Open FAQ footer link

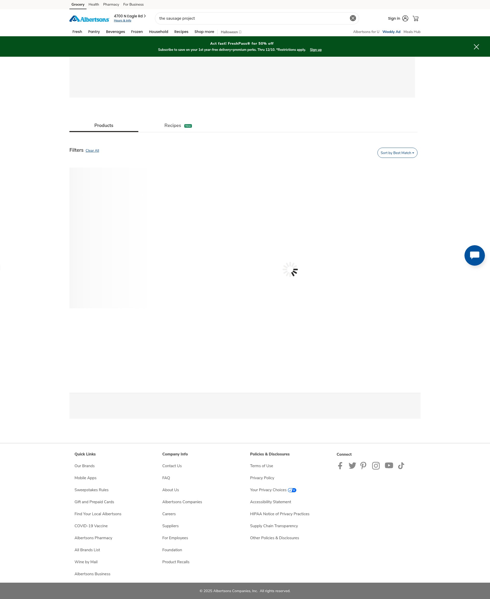(166, 478)
